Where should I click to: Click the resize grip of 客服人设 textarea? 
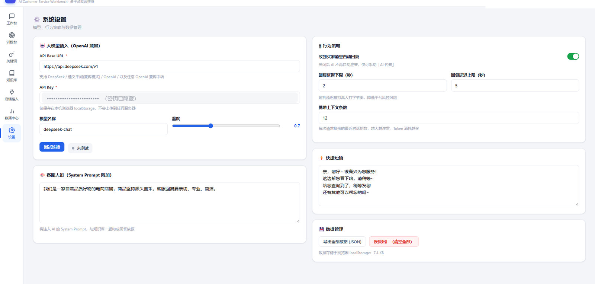coord(297,221)
